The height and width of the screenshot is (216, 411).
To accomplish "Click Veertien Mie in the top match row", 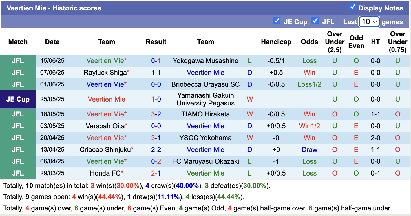I will pyautogui.click(x=106, y=61).
